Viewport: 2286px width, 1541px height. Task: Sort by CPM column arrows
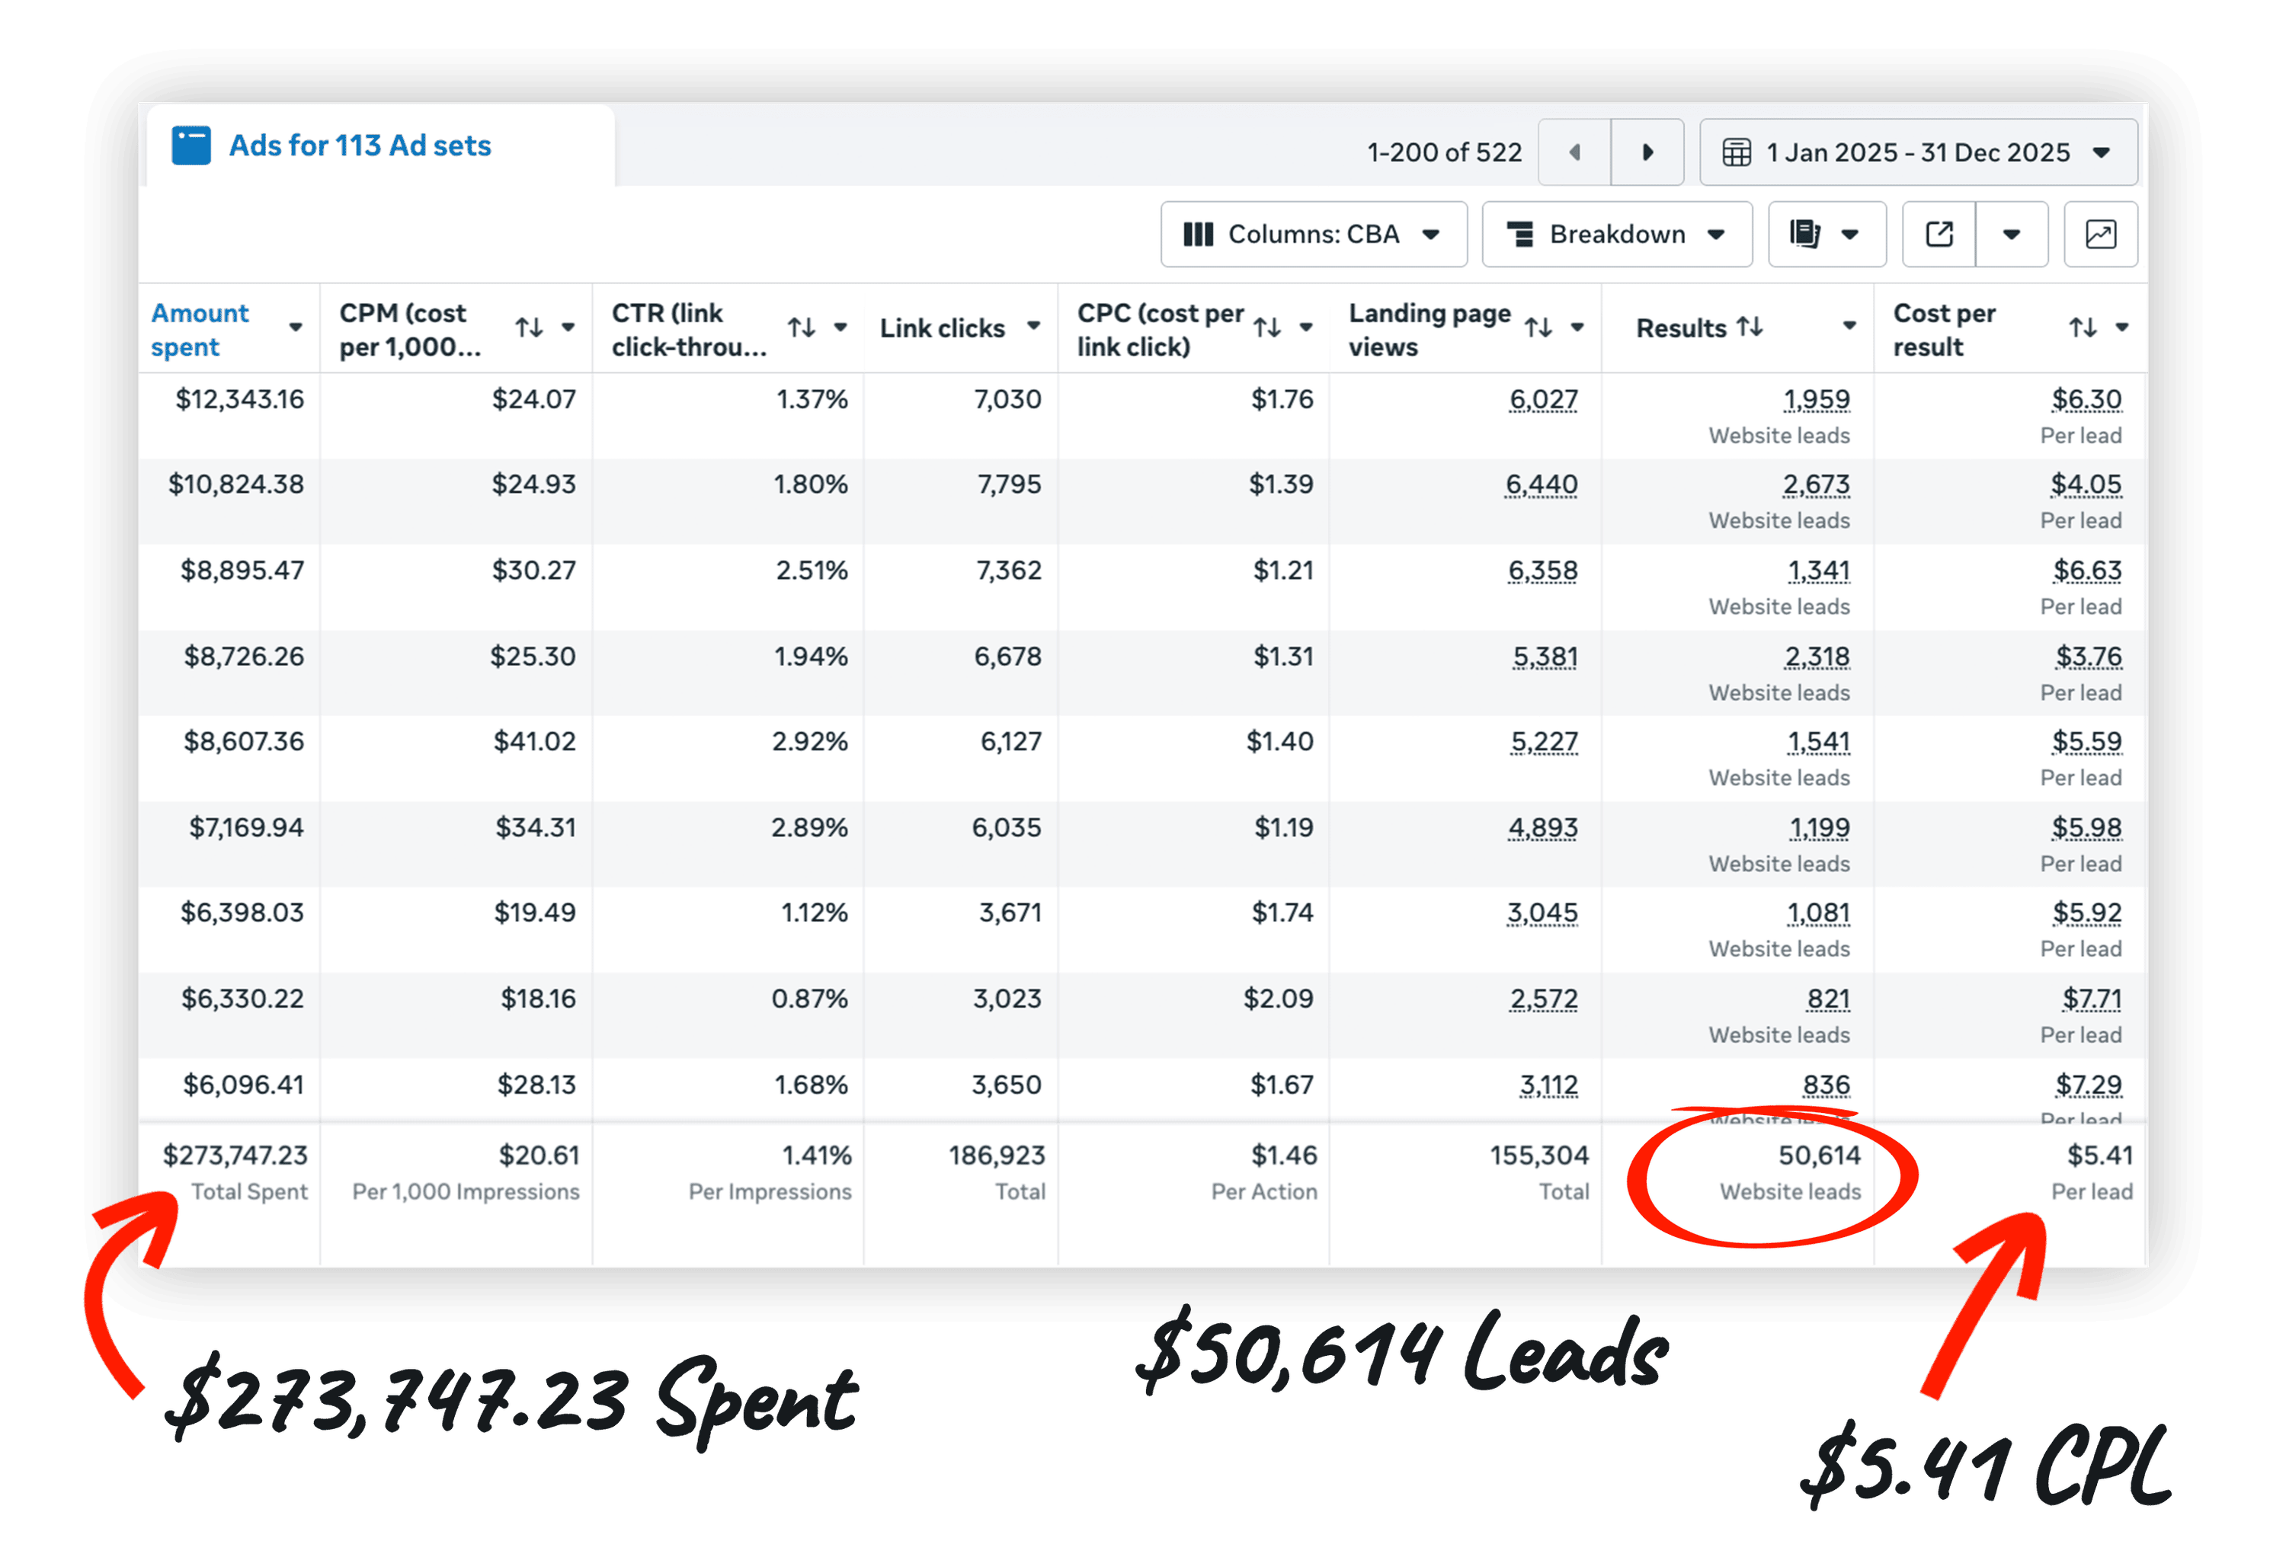[530, 328]
